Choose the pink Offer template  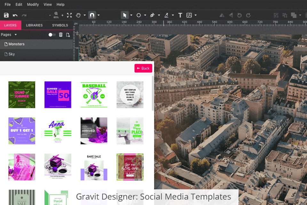point(22,167)
